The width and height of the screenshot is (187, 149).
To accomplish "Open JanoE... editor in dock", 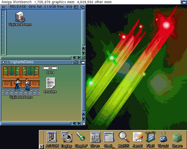I will point(138,137).
